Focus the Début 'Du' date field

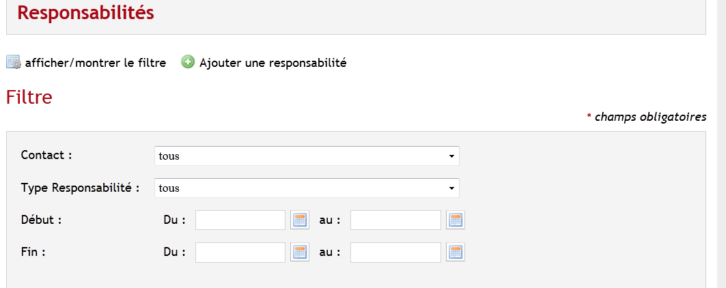point(240,220)
